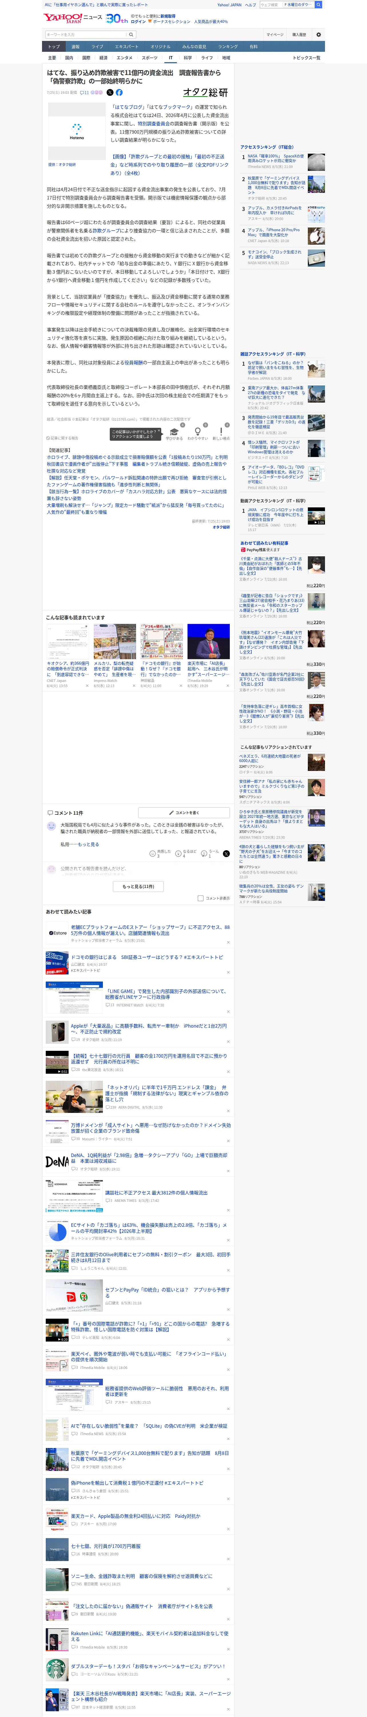Open the トップ navigation tab
The height and width of the screenshot is (1717, 367).
54,47
